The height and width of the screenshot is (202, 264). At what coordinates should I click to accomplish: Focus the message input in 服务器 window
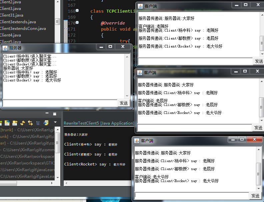pyautogui.click(x=60, y=103)
